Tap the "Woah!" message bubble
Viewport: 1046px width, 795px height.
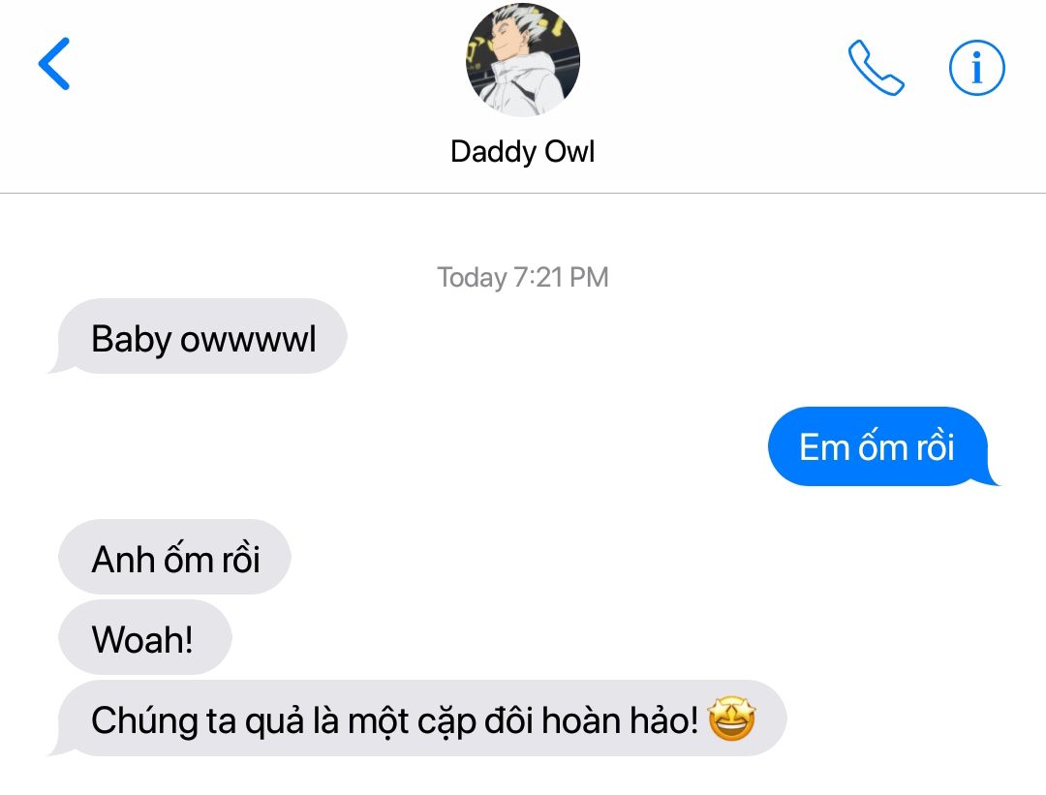144,637
